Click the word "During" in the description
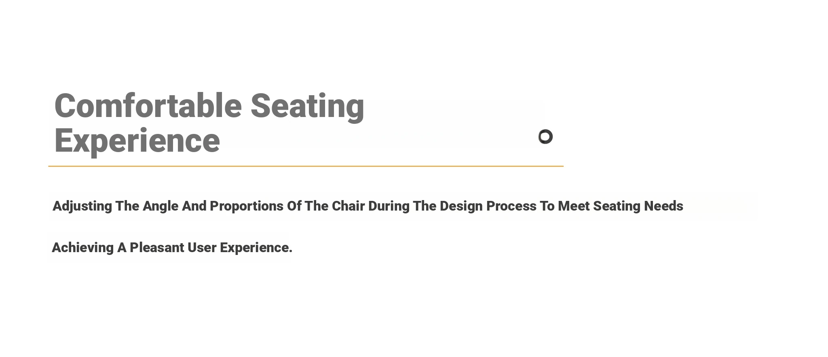Screen dimensions: 828x357 [x=389, y=206]
